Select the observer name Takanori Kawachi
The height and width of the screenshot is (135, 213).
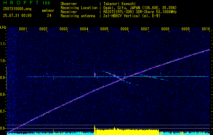[119, 4]
